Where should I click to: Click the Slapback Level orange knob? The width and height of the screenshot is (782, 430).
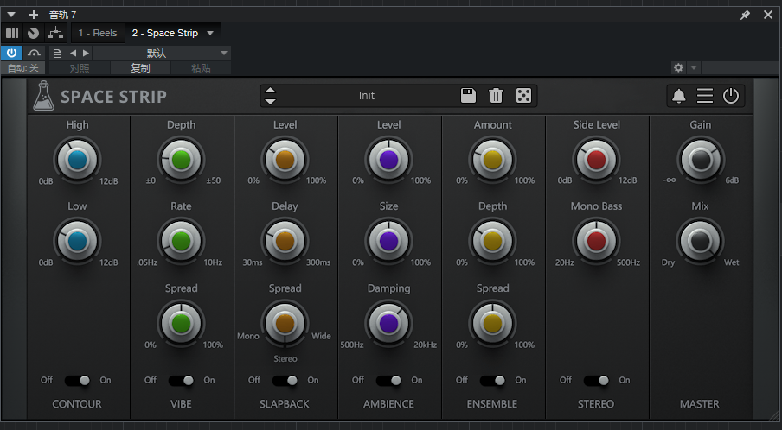click(285, 161)
